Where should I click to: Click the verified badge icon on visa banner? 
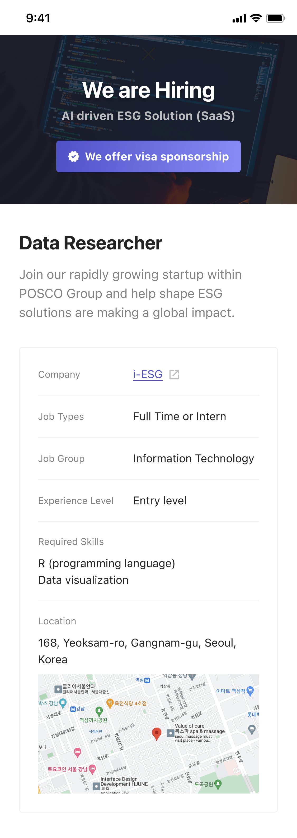coord(74,156)
